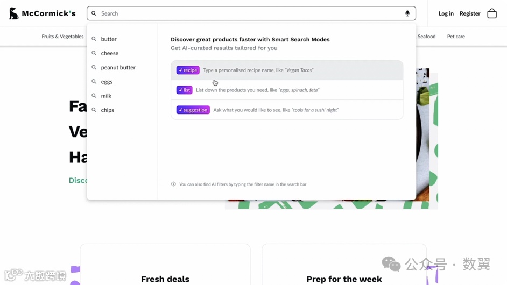507x285 pixels.
Task: Pick the milk search suggestion
Action: [x=106, y=96]
